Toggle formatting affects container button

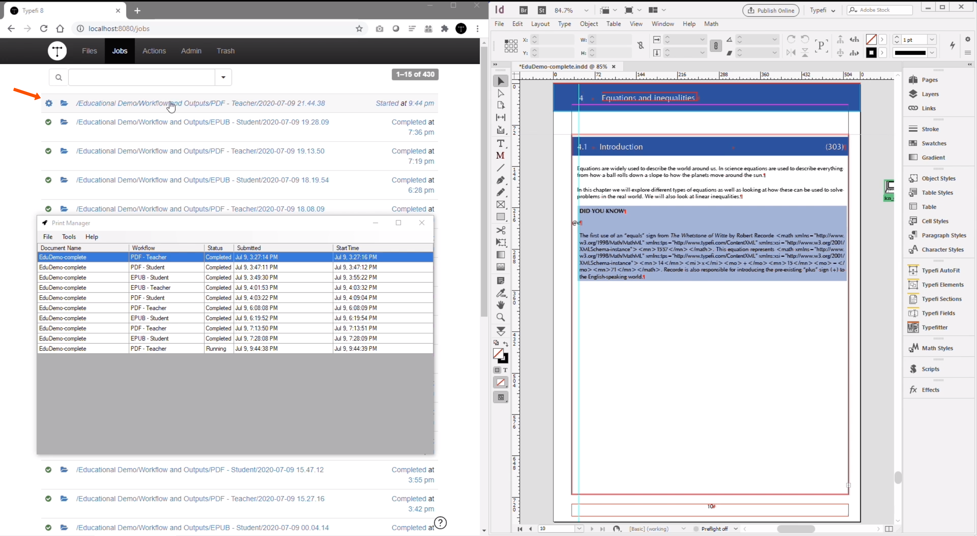pyautogui.click(x=497, y=370)
